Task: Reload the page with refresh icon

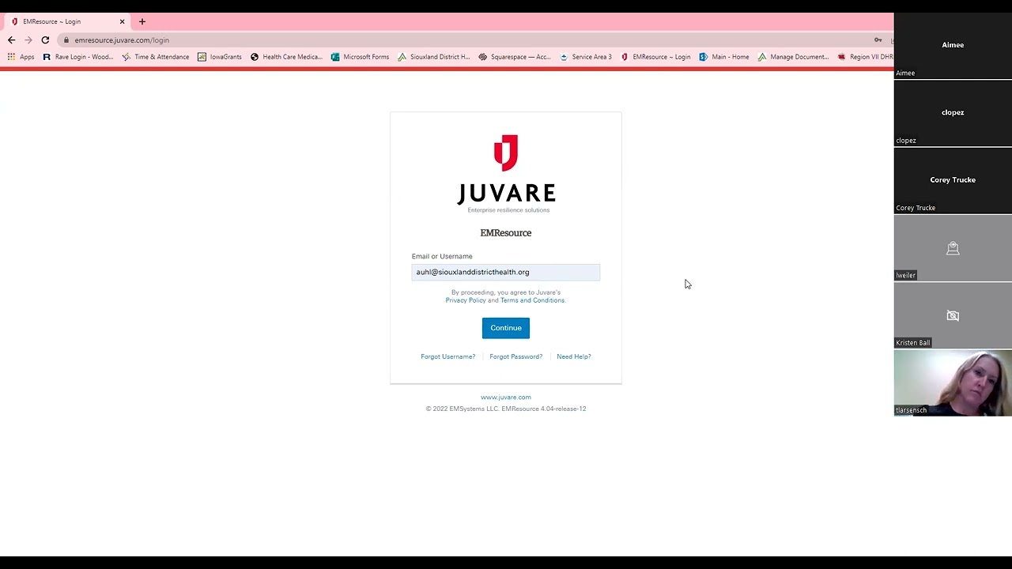Action: click(45, 40)
